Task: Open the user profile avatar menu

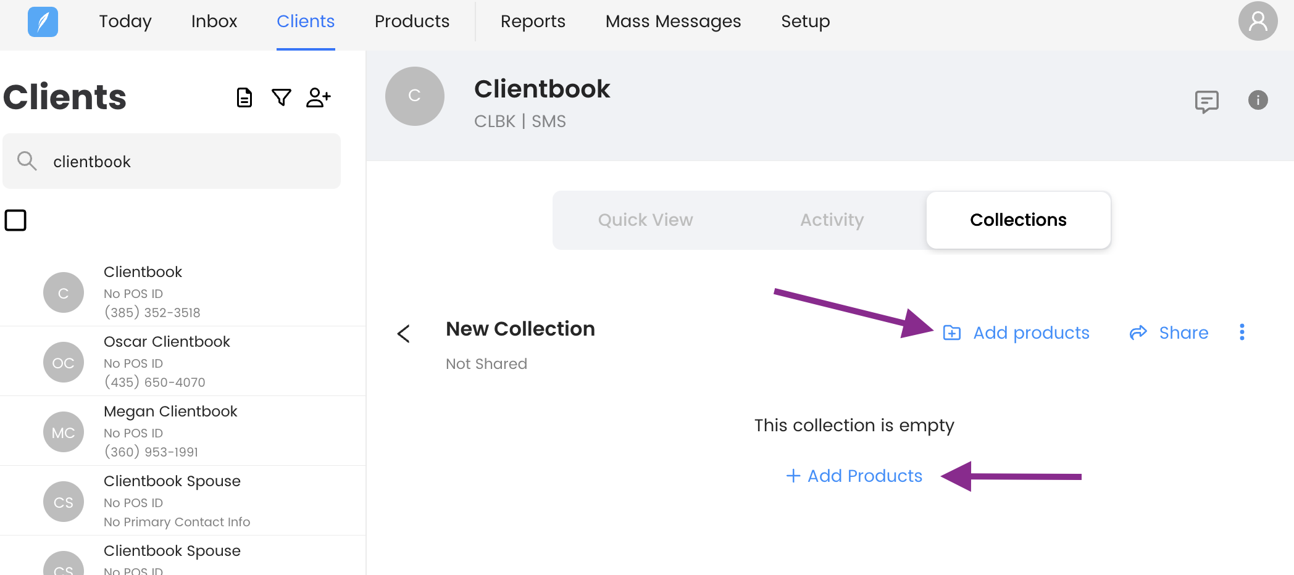Action: (x=1258, y=22)
